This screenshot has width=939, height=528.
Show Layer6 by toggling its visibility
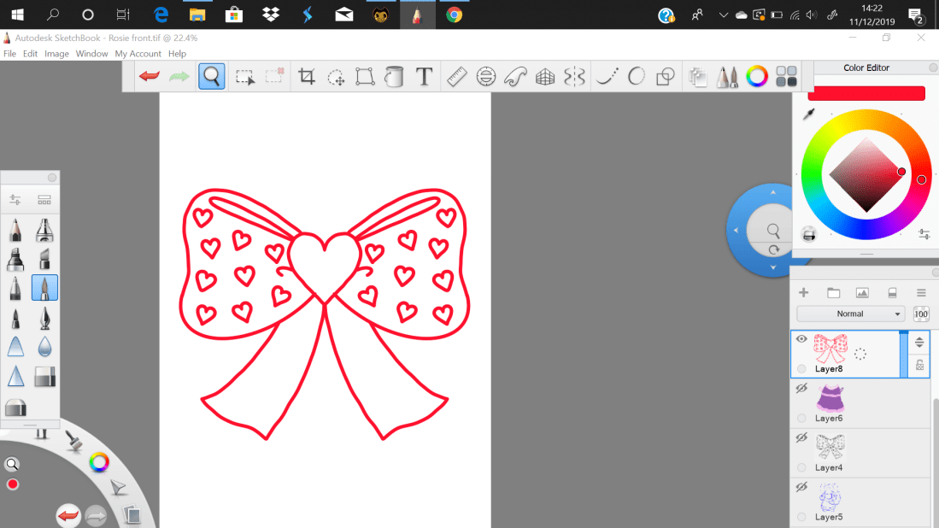click(801, 389)
